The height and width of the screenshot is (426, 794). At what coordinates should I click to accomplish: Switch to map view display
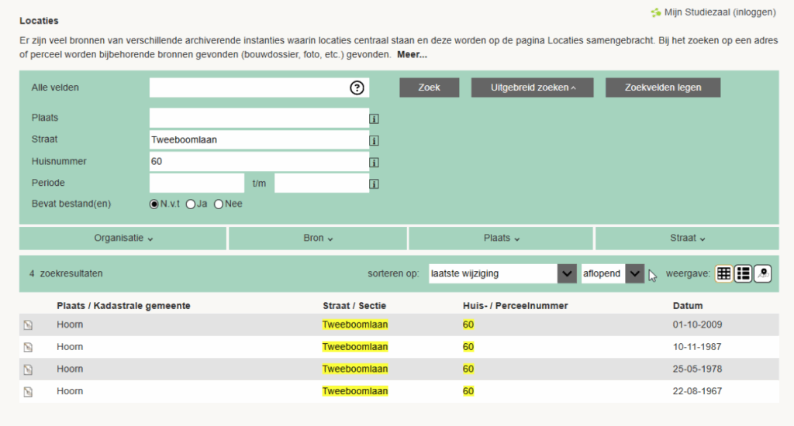click(762, 273)
